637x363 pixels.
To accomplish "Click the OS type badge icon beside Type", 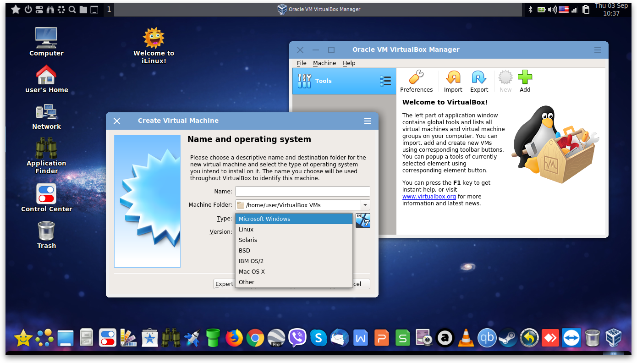I will pyautogui.click(x=362, y=220).
